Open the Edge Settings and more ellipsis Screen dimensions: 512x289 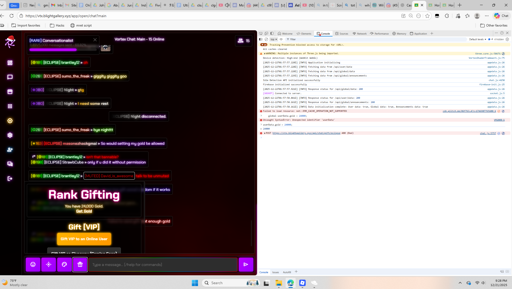click(486, 16)
